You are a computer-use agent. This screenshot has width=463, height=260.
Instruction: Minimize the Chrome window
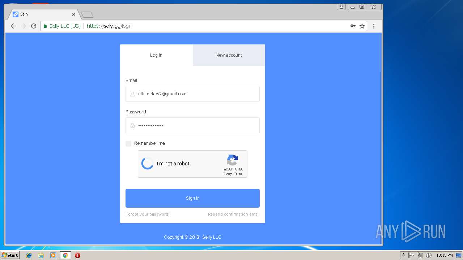[x=353, y=7]
